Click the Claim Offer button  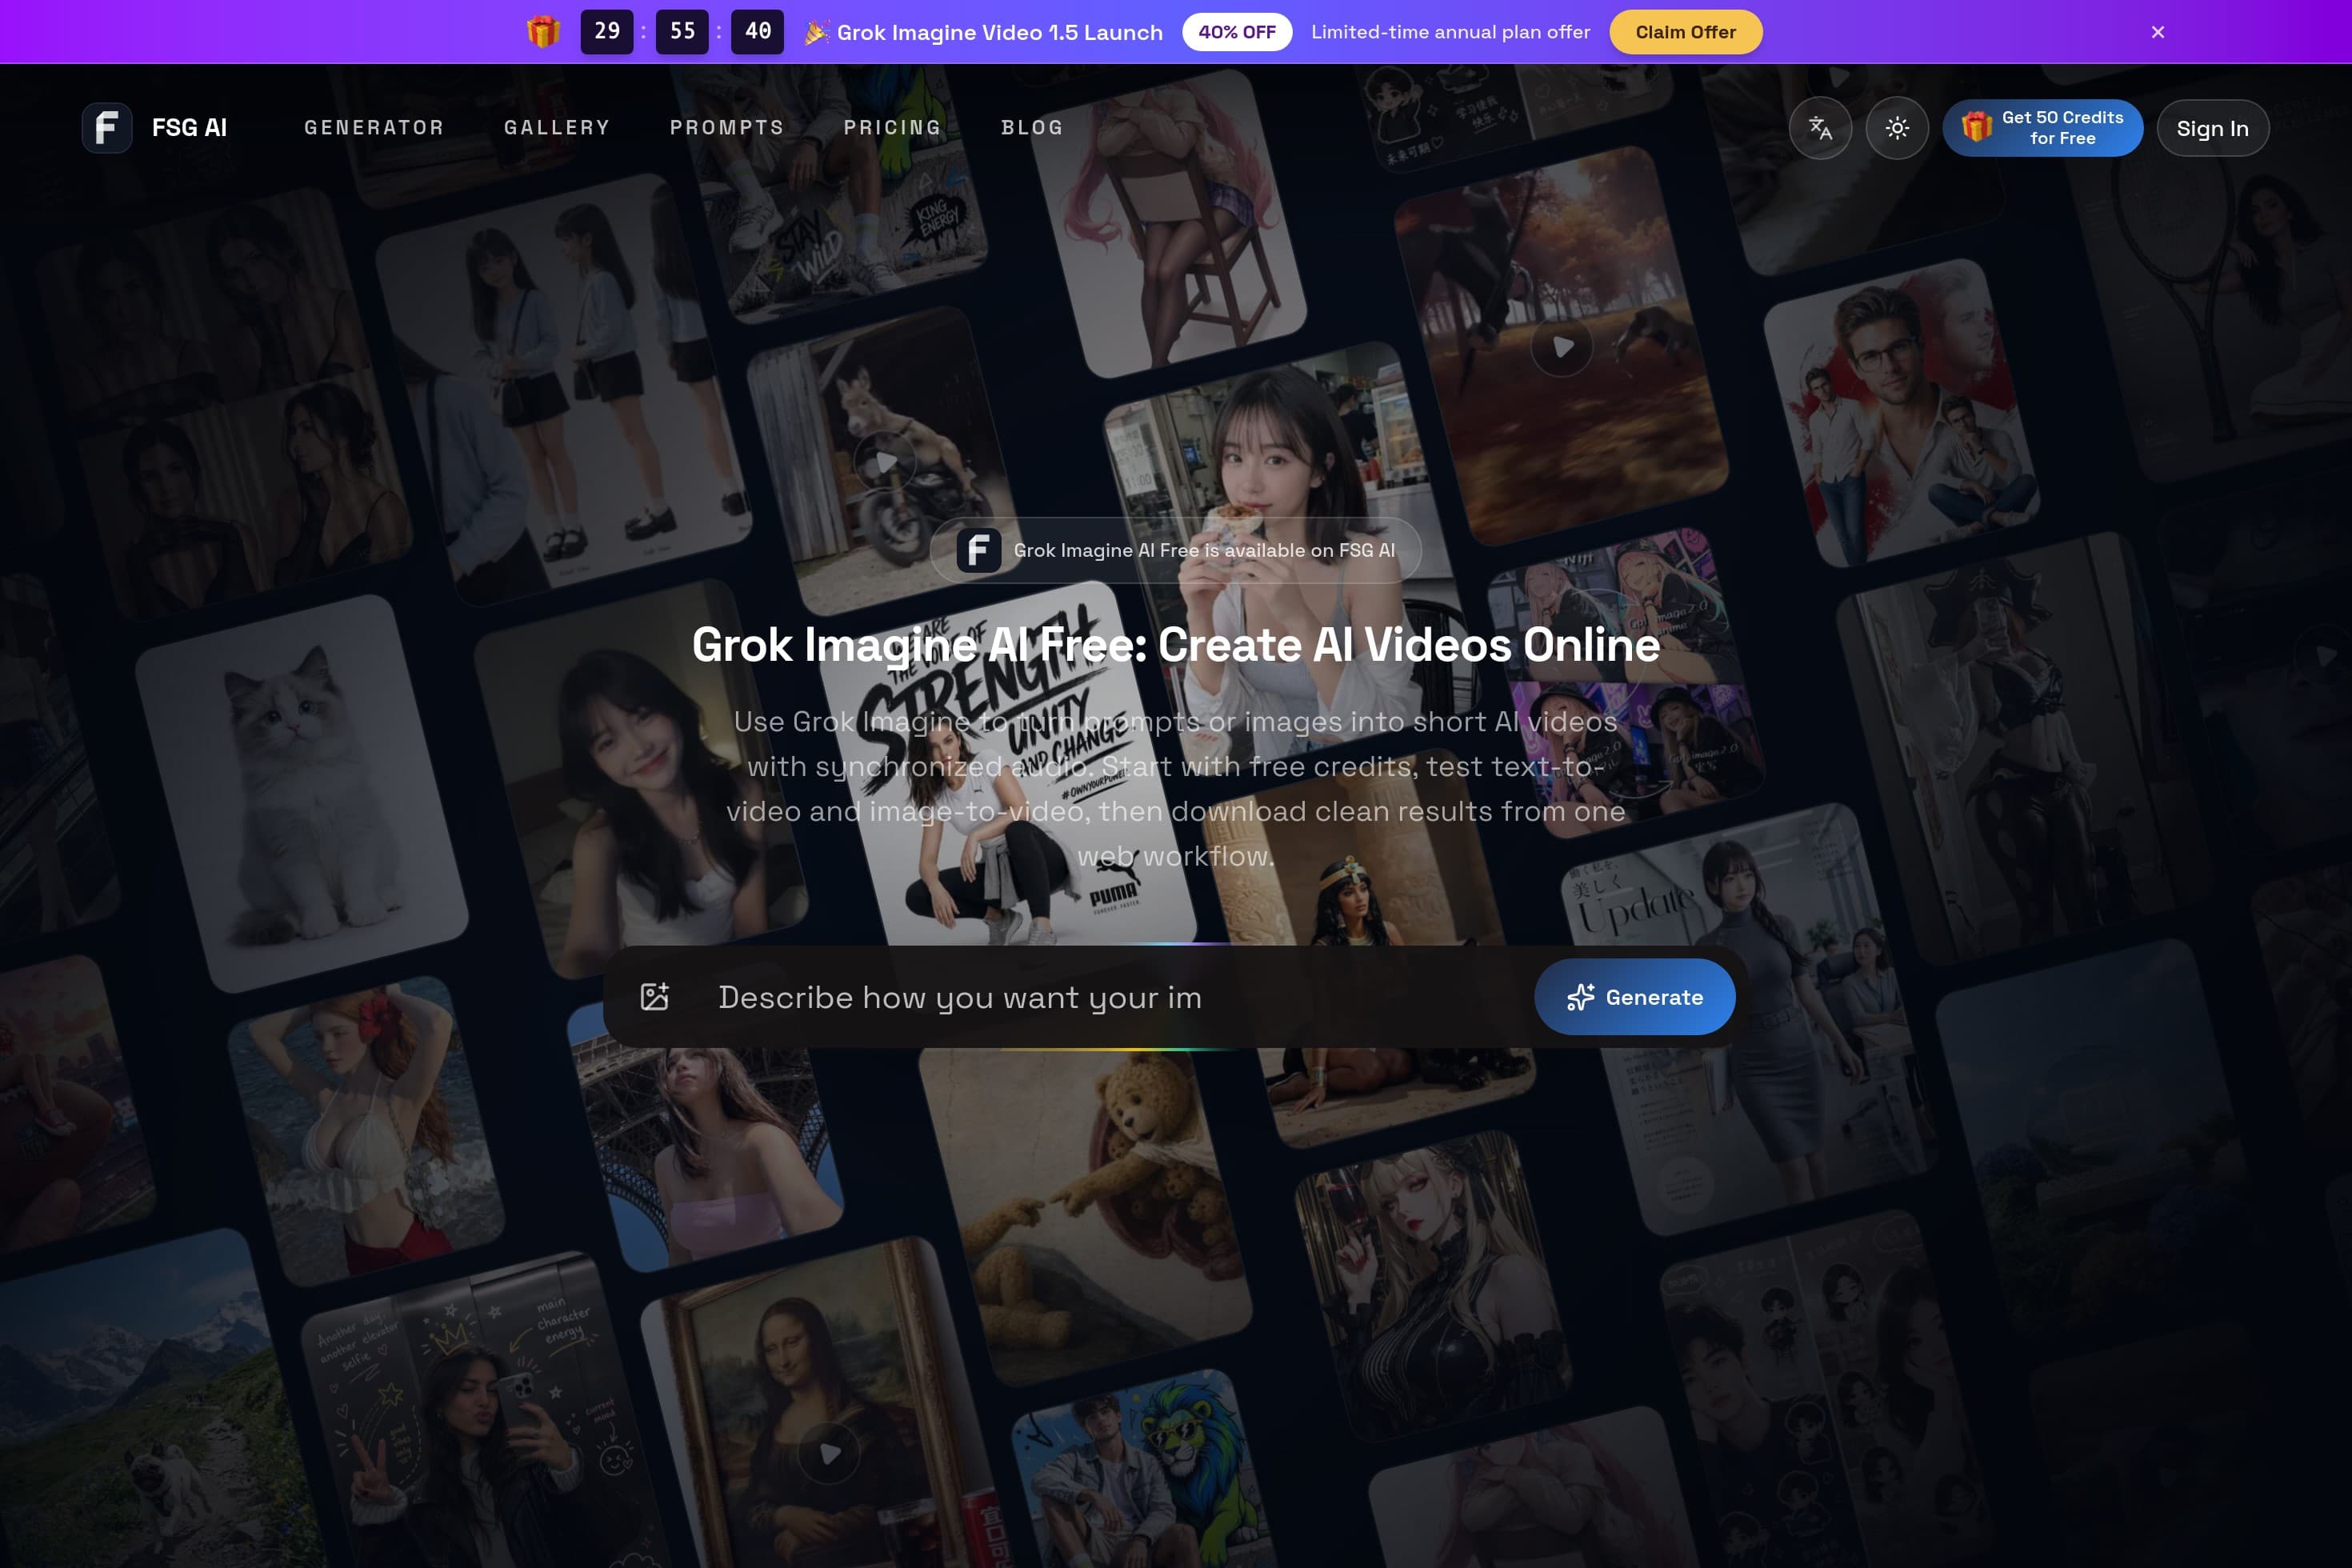pyautogui.click(x=1686, y=32)
